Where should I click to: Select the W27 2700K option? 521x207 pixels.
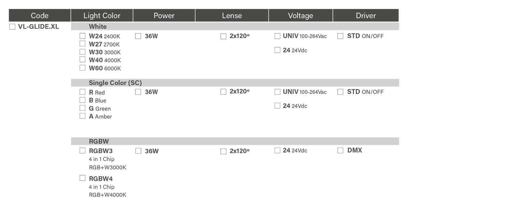click(x=83, y=44)
